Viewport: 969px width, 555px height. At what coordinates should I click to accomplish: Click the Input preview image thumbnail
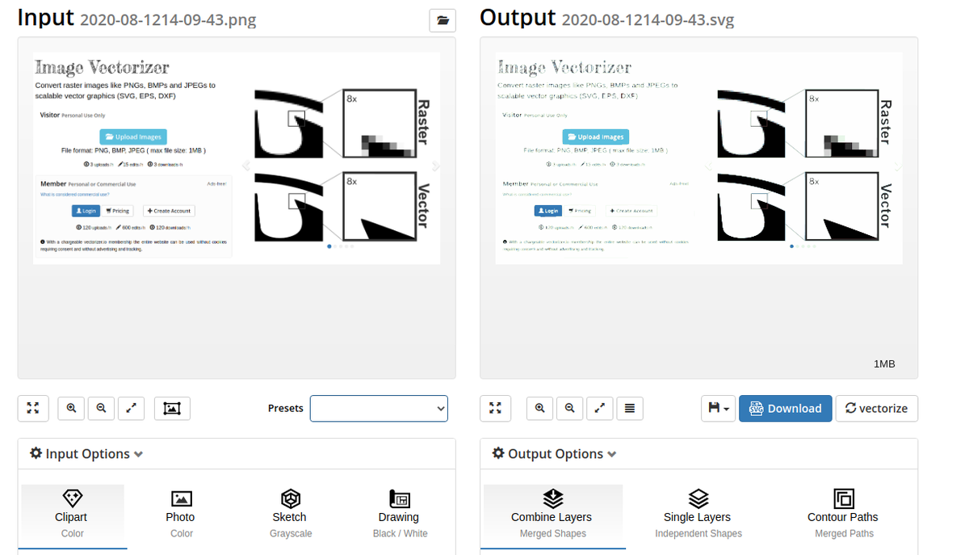[237, 158]
